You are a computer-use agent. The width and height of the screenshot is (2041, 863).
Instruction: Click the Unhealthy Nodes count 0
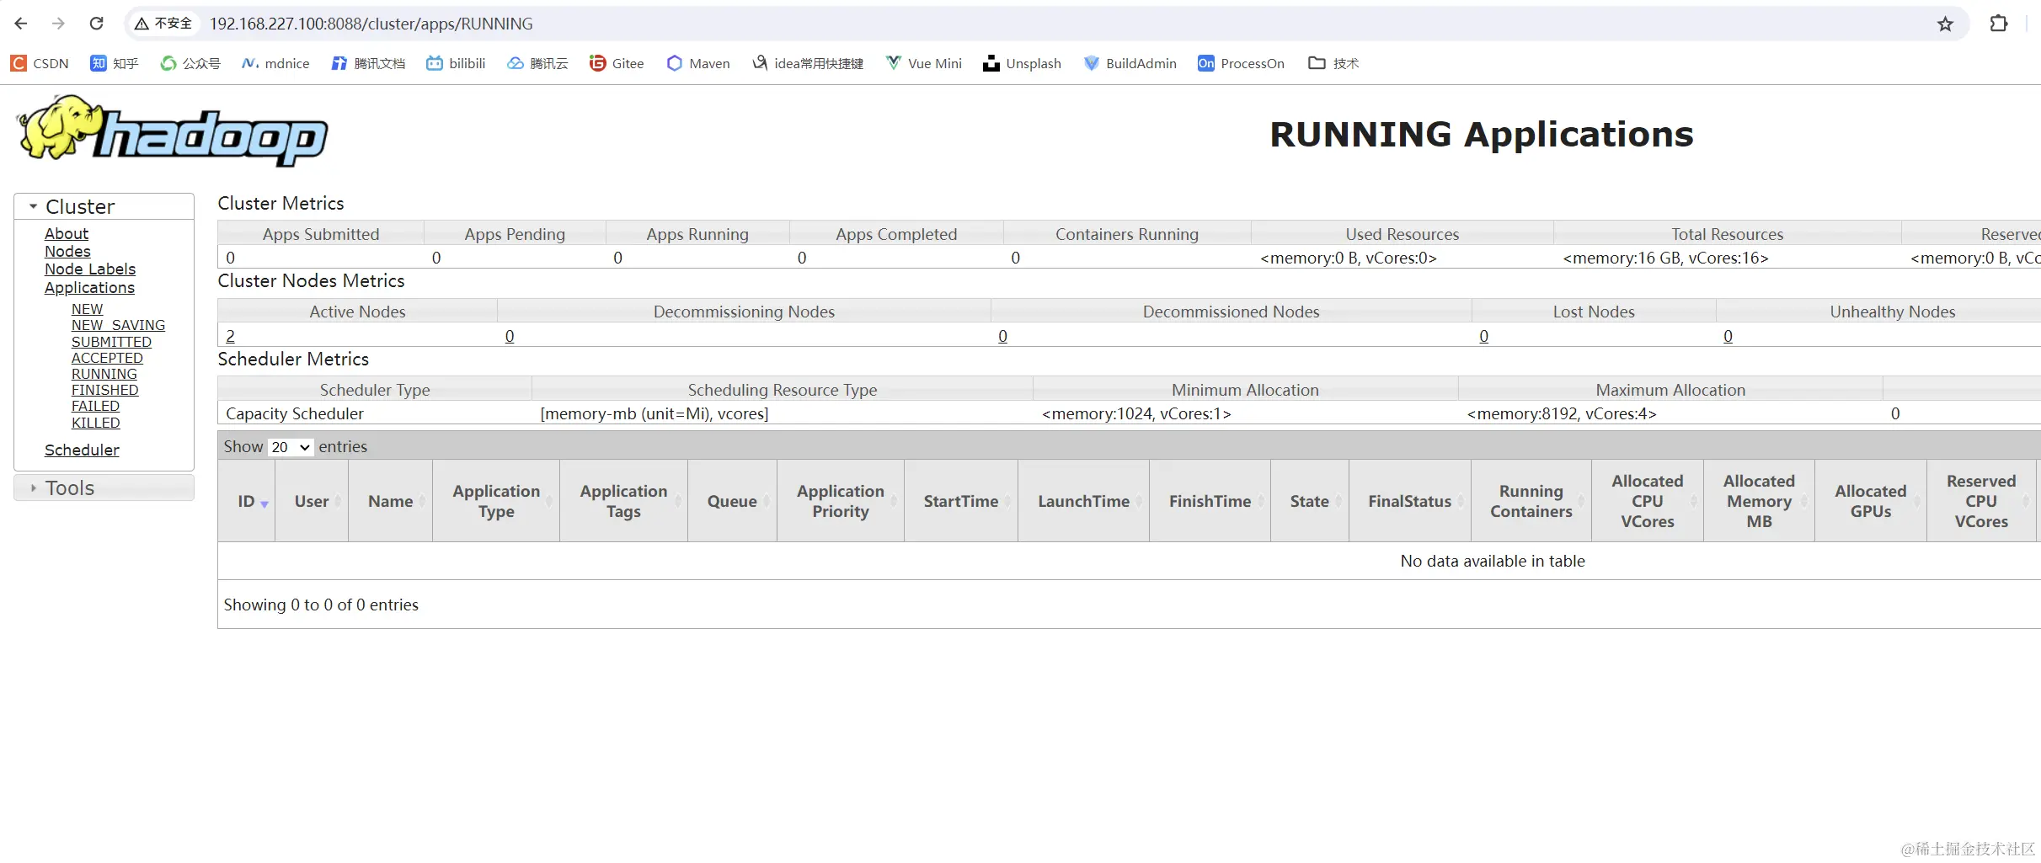coord(1728,336)
